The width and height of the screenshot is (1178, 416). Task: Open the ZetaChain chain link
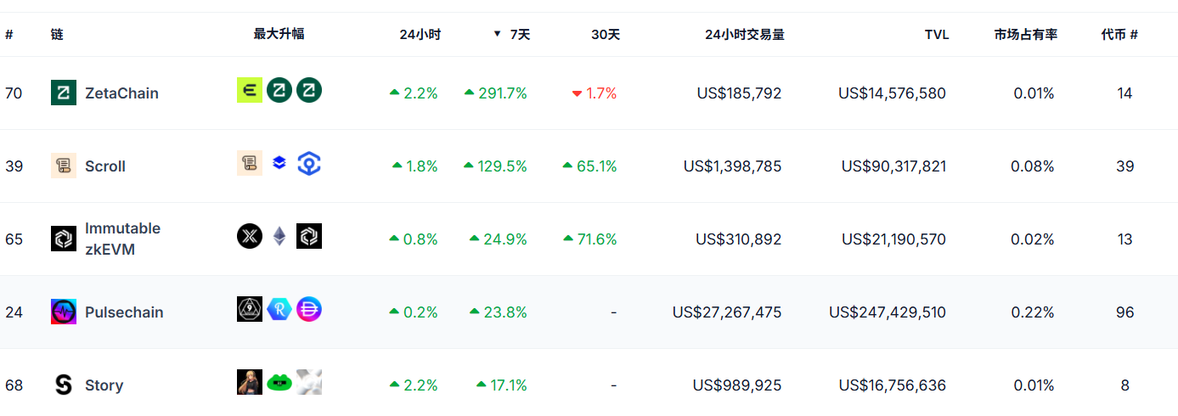[x=121, y=93]
